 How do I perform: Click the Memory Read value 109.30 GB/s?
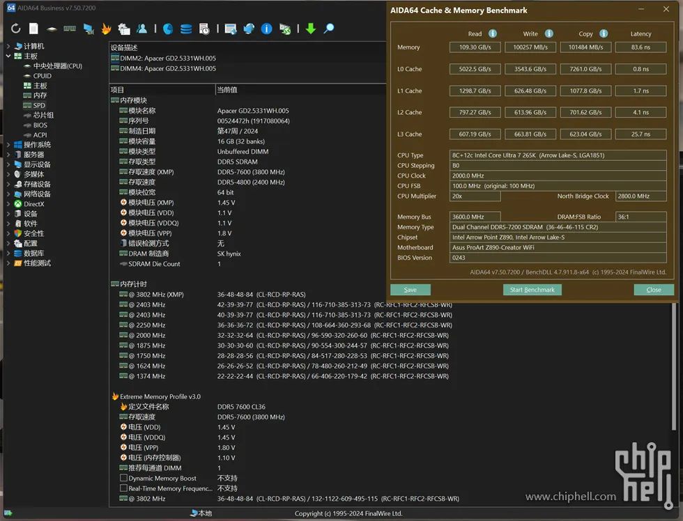[475, 47]
